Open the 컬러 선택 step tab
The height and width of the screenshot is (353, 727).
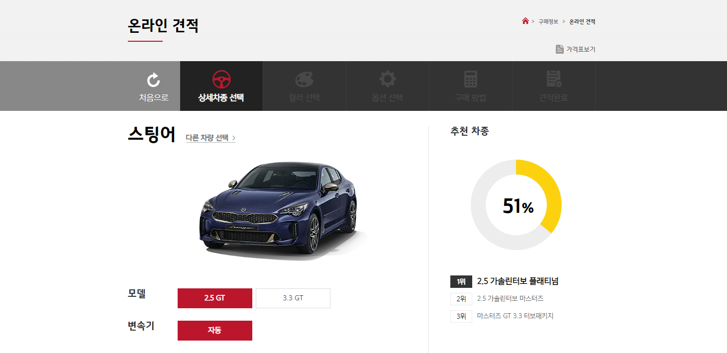pos(305,86)
